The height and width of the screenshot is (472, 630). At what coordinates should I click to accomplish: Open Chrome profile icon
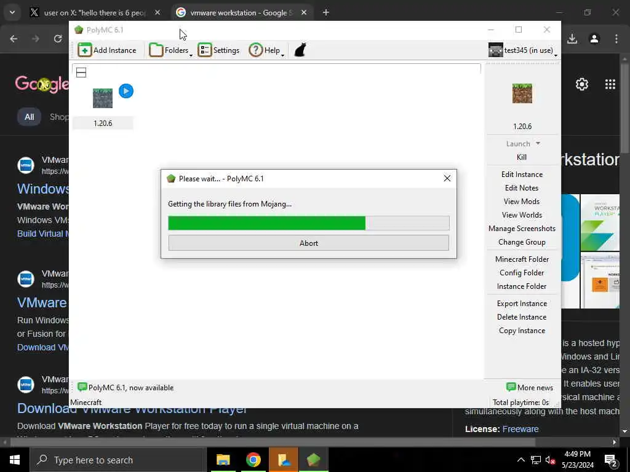pos(594,39)
